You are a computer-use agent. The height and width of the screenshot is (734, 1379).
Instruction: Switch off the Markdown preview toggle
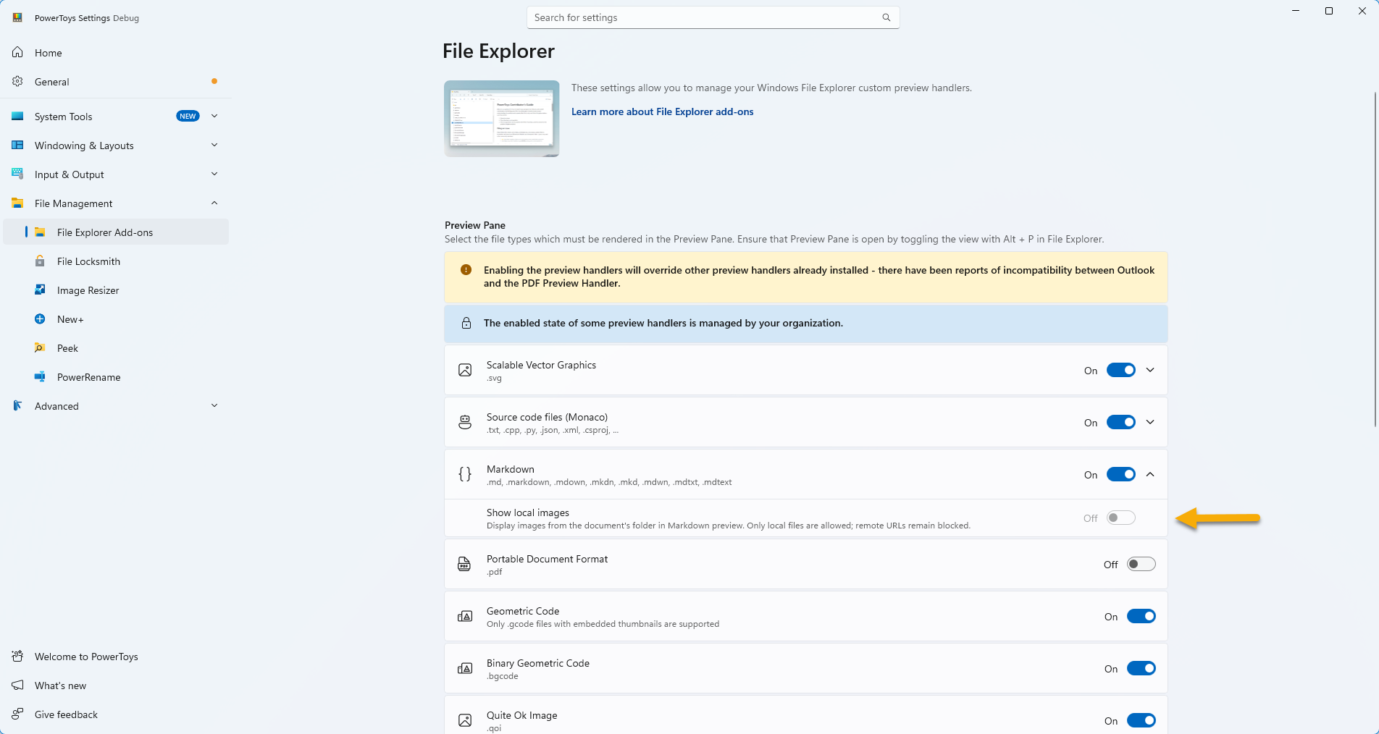tap(1120, 474)
